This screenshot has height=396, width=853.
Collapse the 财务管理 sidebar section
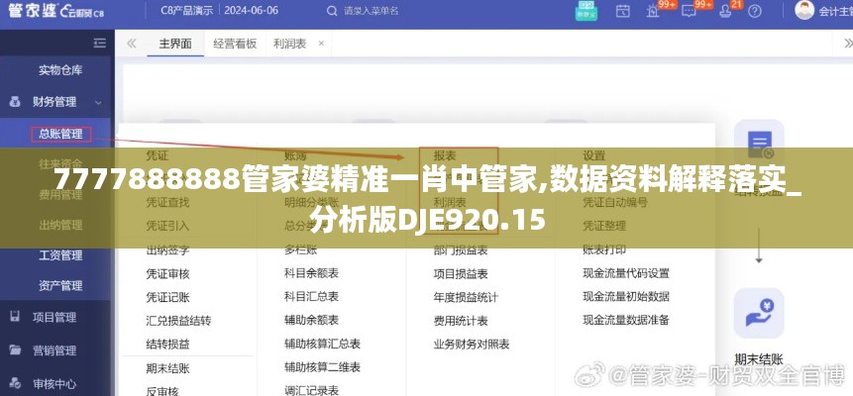[99, 101]
